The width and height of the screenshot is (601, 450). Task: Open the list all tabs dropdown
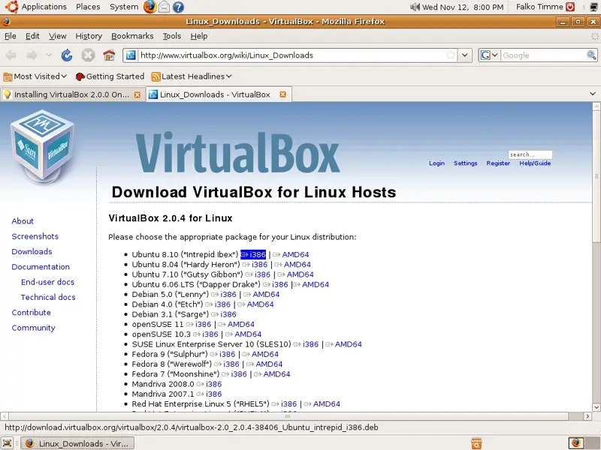coord(593,94)
